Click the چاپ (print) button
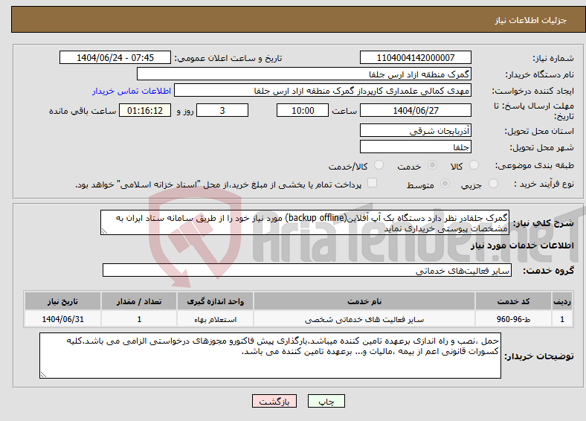The image size is (586, 421). pyautogui.click(x=326, y=401)
